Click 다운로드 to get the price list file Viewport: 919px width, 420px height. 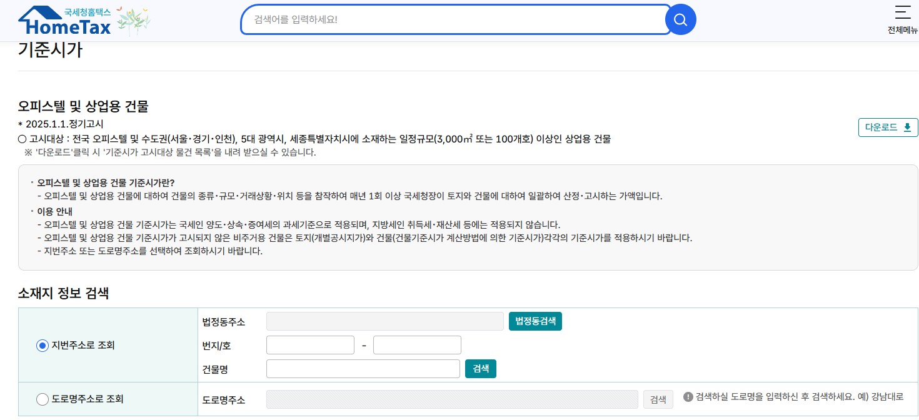(x=888, y=127)
